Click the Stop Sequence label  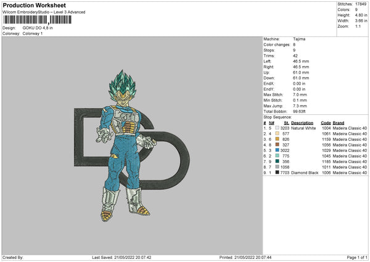coord(277,116)
